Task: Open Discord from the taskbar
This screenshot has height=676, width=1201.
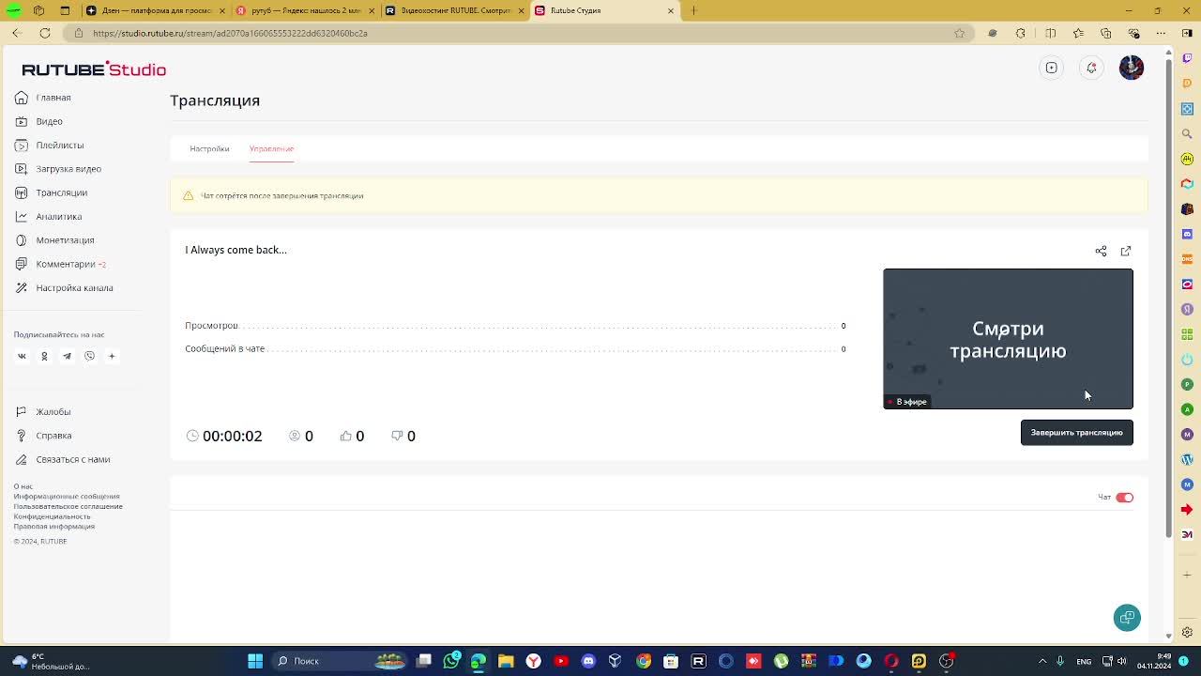Action: pos(588,661)
